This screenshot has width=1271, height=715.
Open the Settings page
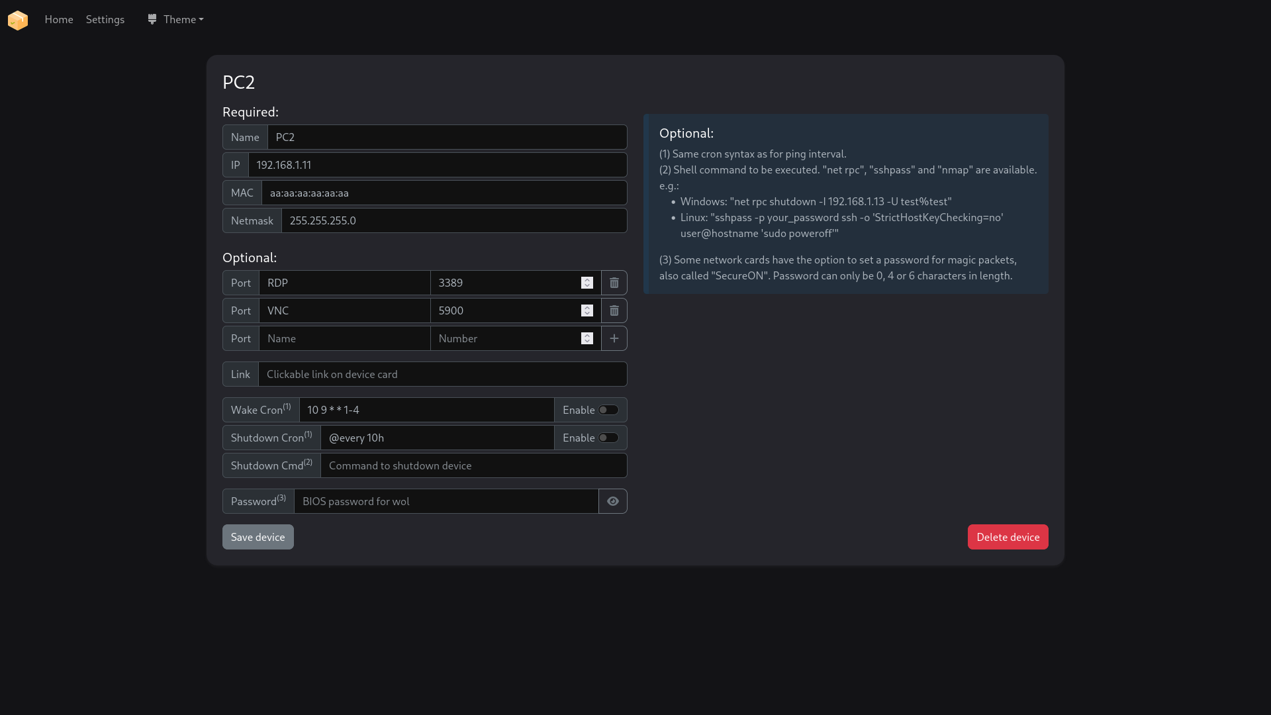pyautogui.click(x=105, y=19)
